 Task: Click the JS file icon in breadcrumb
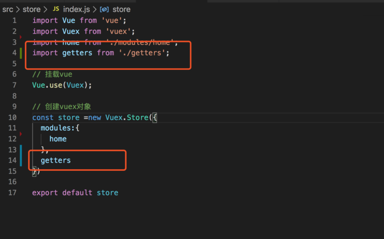tap(56, 9)
